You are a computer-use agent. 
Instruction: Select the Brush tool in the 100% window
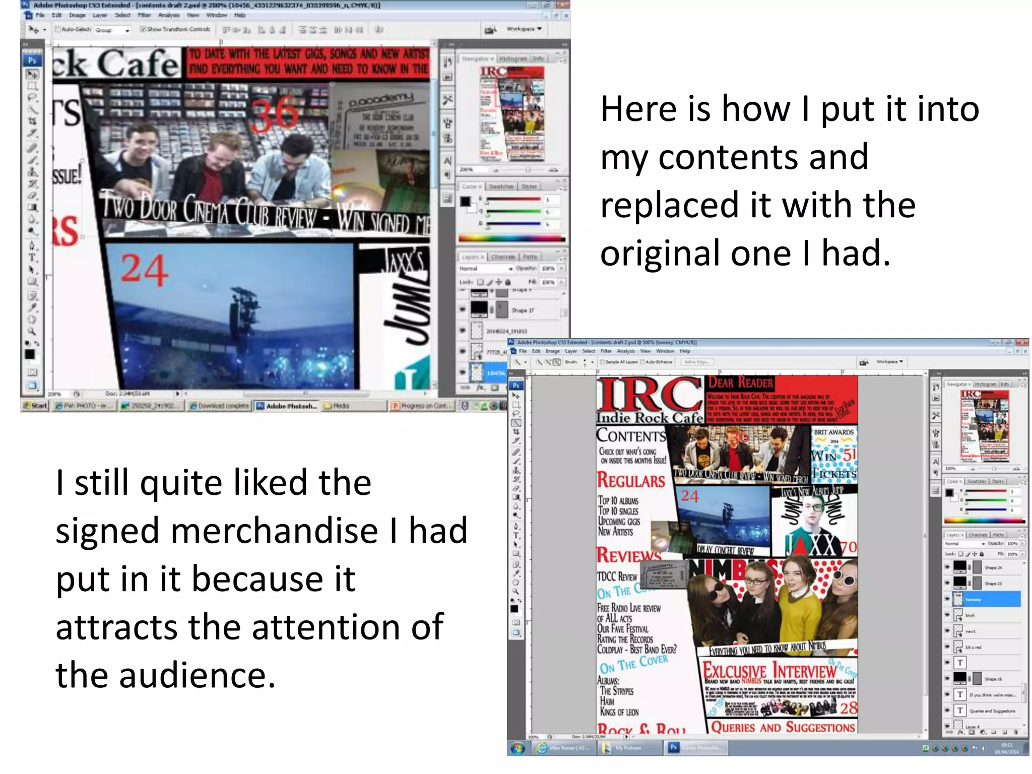pyautogui.click(x=516, y=461)
